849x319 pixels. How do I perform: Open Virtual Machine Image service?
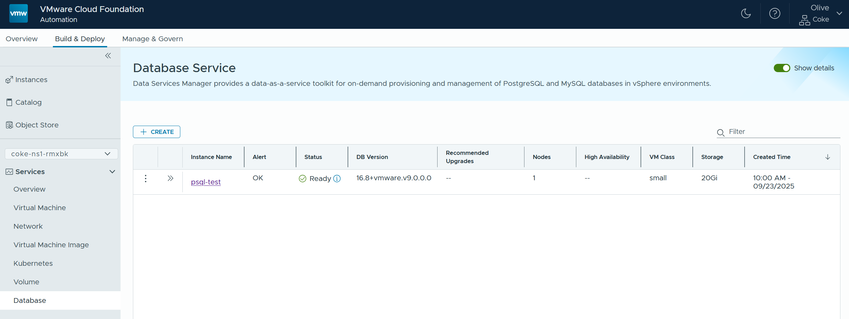coord(51,245)
